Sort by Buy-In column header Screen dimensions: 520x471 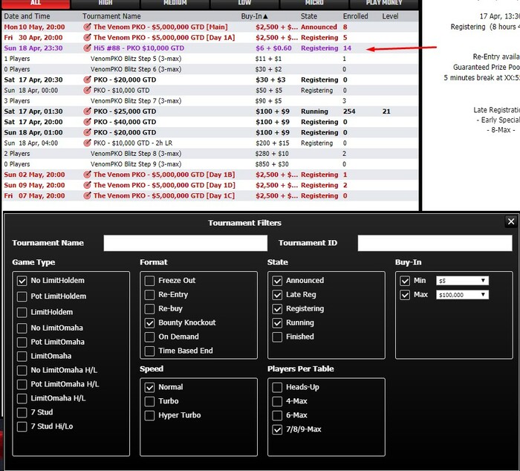[254, 16]
